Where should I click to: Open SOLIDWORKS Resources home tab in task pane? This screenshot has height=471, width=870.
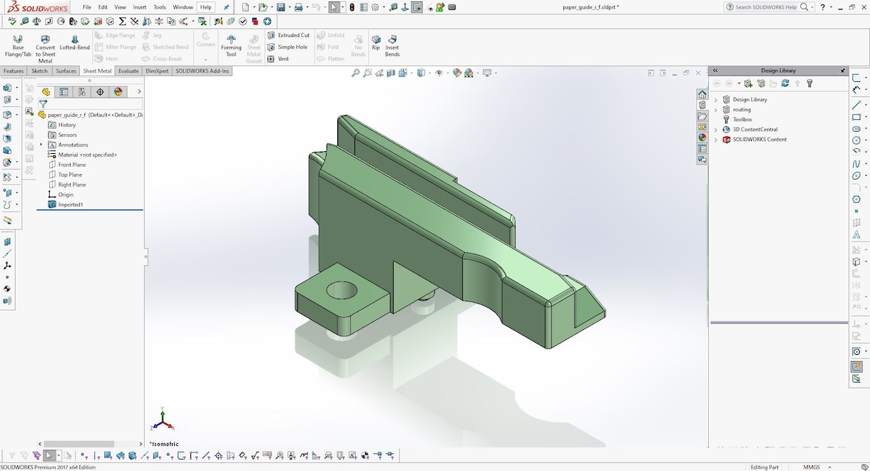click(x=702, y=94)
